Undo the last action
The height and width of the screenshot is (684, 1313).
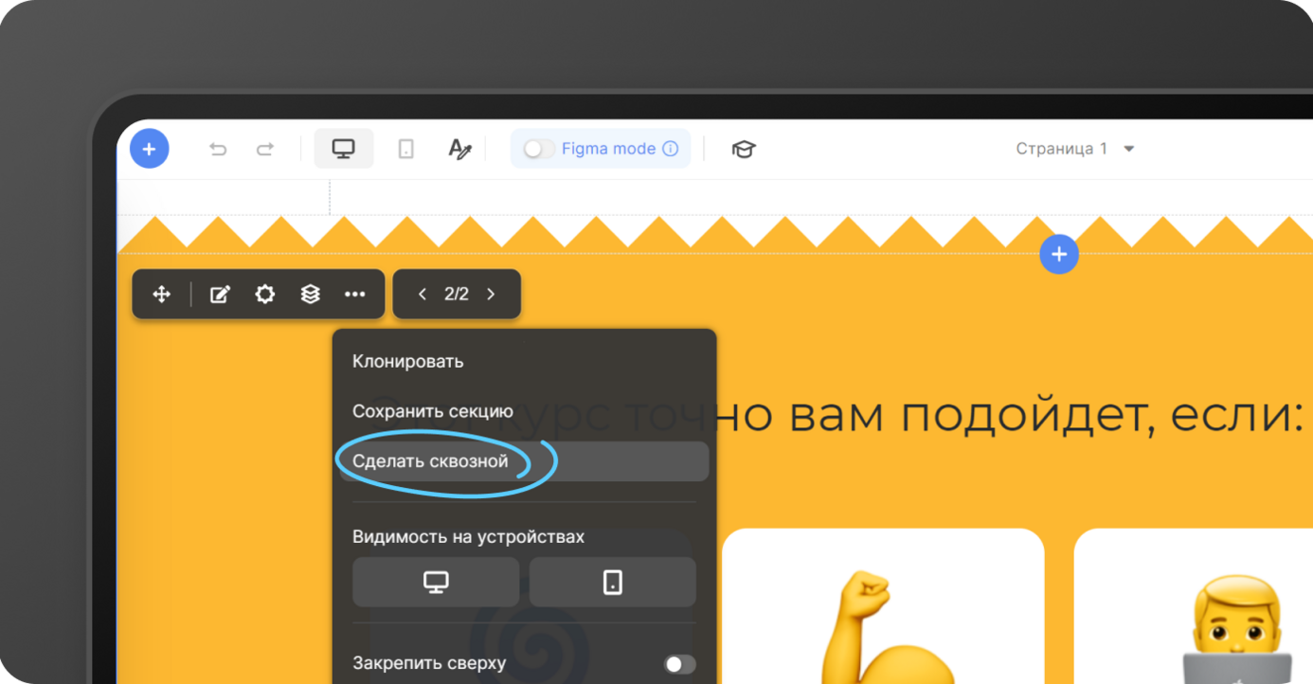click(x=218, y=149)
